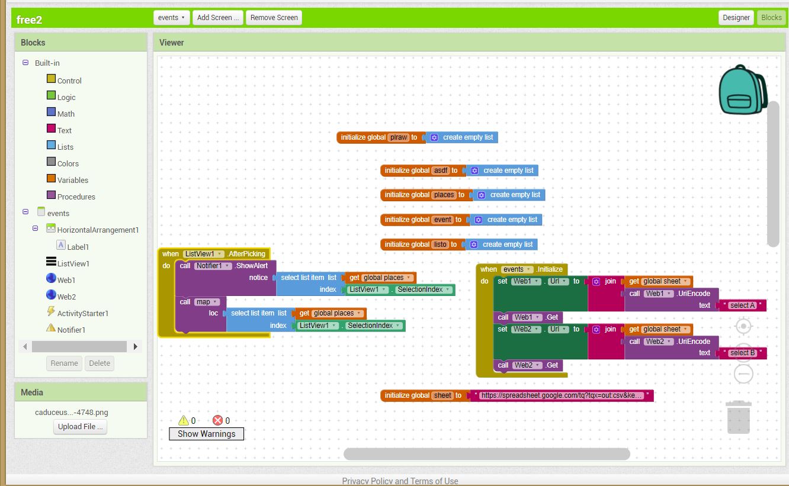789x486 pixels.
Task: Click the Rename button
Action: [64, 363]
